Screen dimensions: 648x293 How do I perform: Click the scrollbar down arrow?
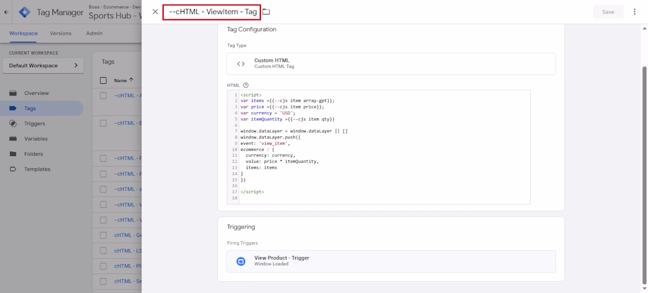(644, 288)
